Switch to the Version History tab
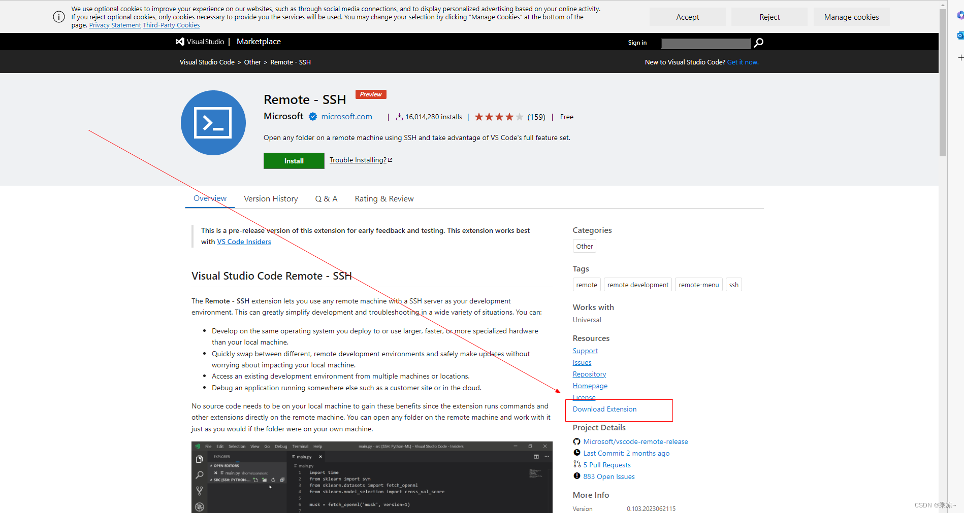 (271, 199)
